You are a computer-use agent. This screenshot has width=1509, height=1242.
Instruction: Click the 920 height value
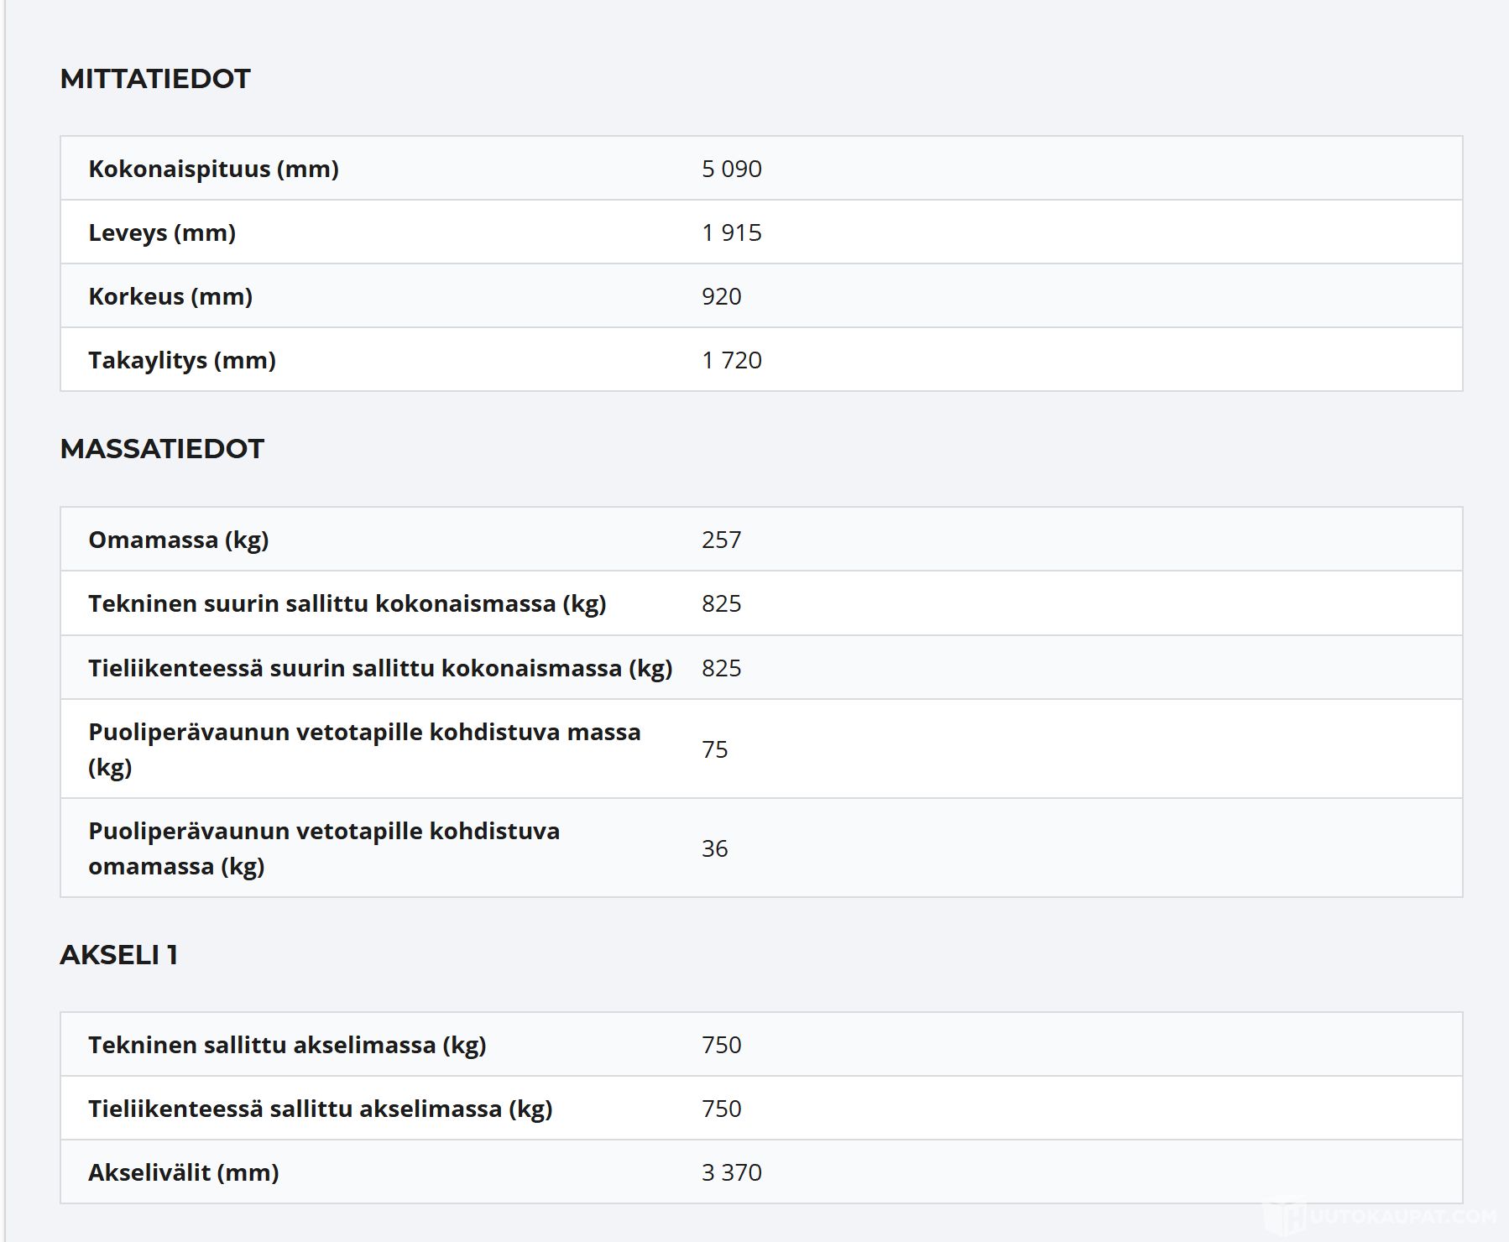(x=721, y=296)
